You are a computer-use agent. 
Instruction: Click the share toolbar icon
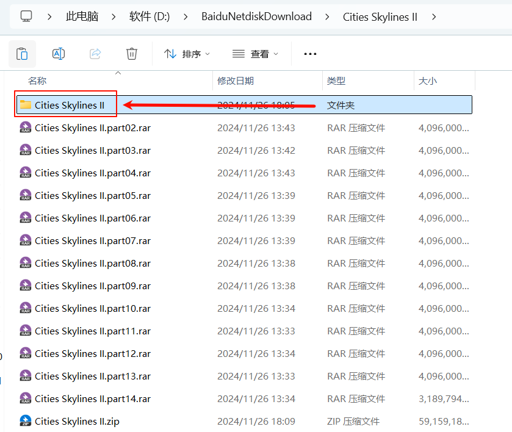point(95,54)
